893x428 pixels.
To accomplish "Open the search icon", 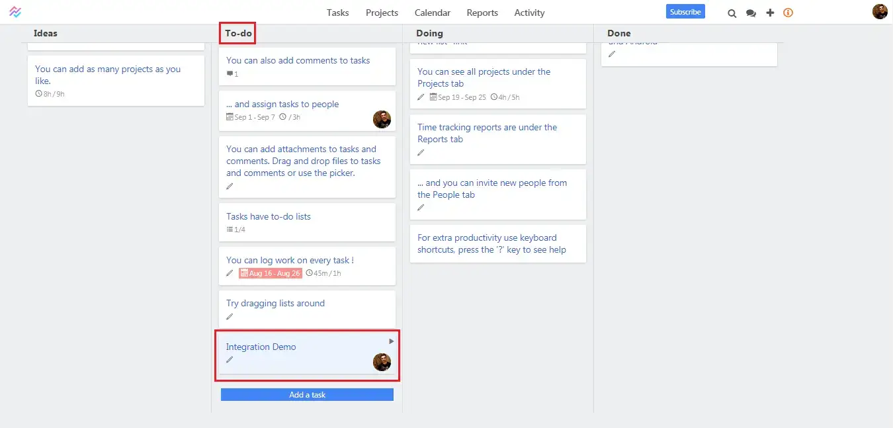I will tap(732, 13).
